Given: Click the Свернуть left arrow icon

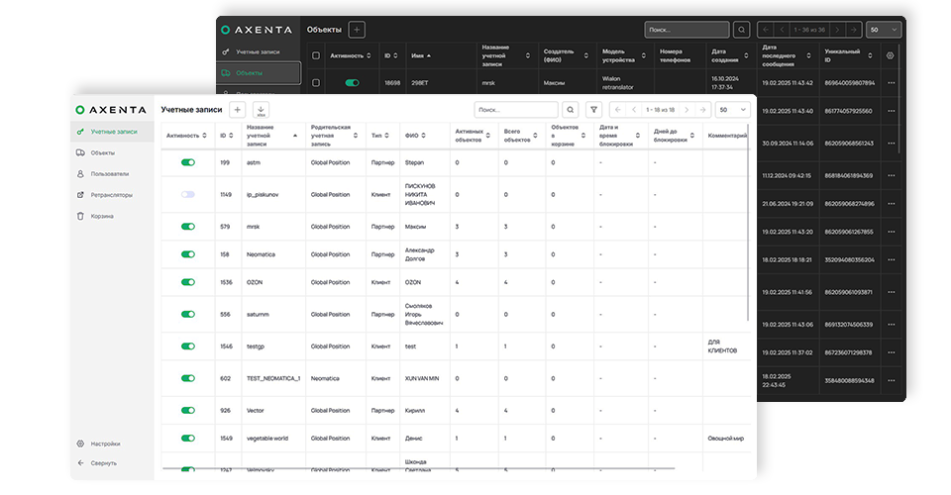Looking at the screenshot, I should tap(80, 463).
